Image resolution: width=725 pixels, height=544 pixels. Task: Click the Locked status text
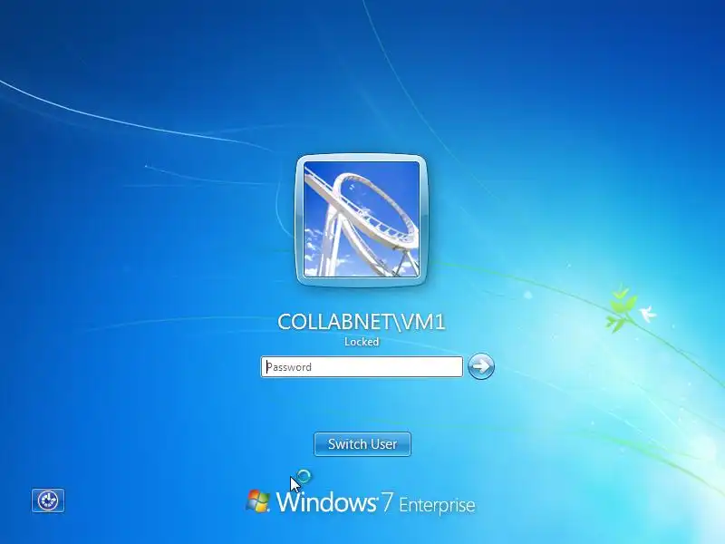[x=362, y=342]
